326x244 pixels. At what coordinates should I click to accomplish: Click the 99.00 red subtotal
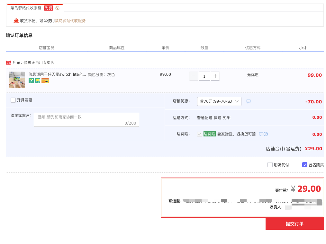coord(315,75)
